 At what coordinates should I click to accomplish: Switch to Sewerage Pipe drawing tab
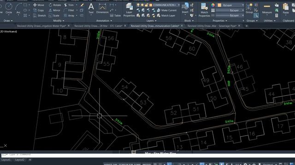(212, 26)
